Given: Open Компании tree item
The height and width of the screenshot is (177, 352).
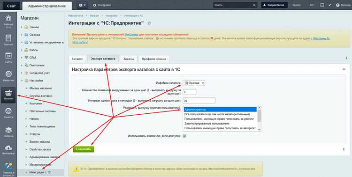Looking at the screenshot, I should pos(36,103).
